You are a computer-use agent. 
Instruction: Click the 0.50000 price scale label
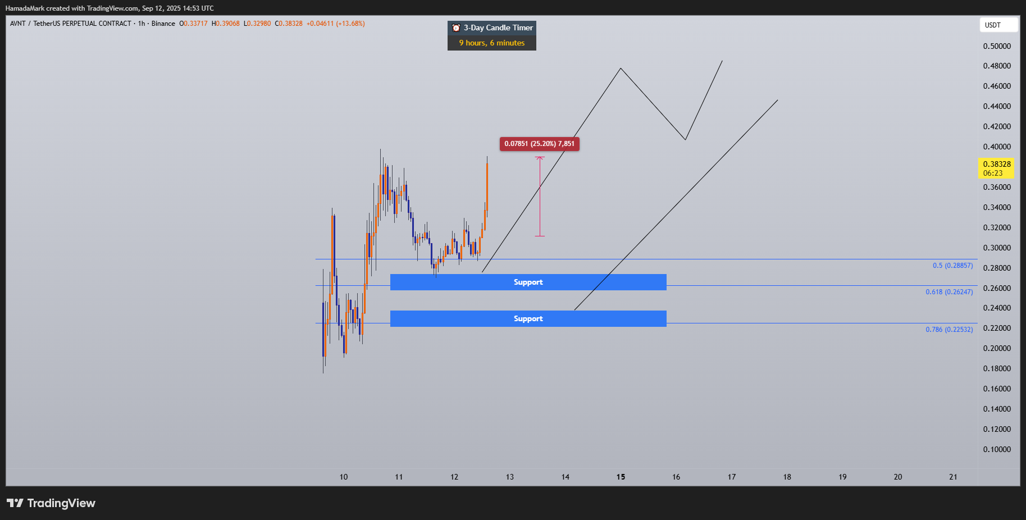point(997,46)
